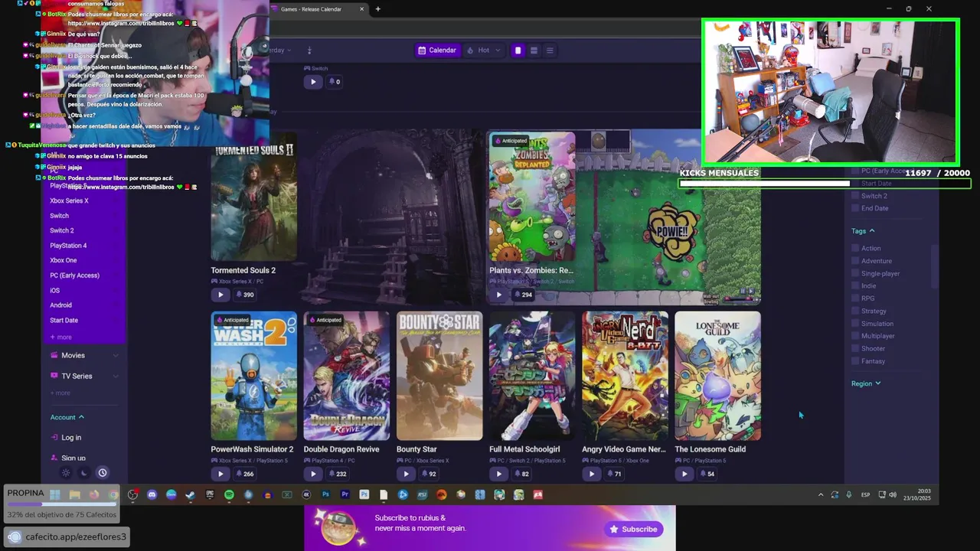Select iOS platform in sidebar

54,290
